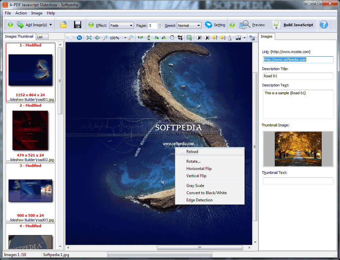This screenshot has width=340, height=260.
Task: Apply Gray Scale from context menu
Action: (x=210, y=186)
